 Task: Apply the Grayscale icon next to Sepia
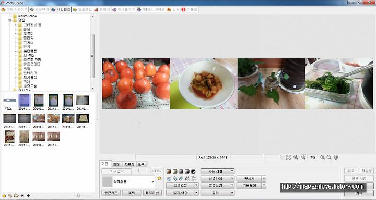[175, 171]
